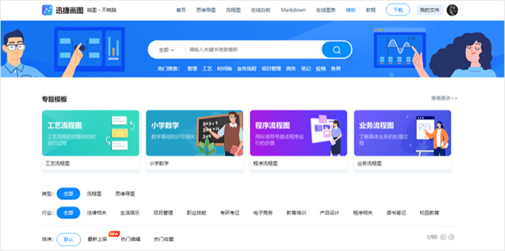Image resolution: width=505 pixels, height=251 pixels.
Task: Open the 业务流程图 template card thumbnail
Action: click(403, 133)
